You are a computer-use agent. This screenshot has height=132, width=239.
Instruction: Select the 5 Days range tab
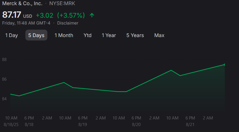click(x=36, y=35)
